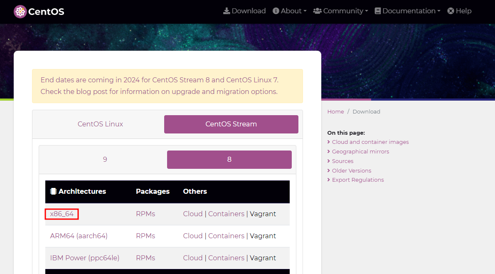
Task: Click Vagrant text in ARM64 row
Action: click(x=263, y=236)
